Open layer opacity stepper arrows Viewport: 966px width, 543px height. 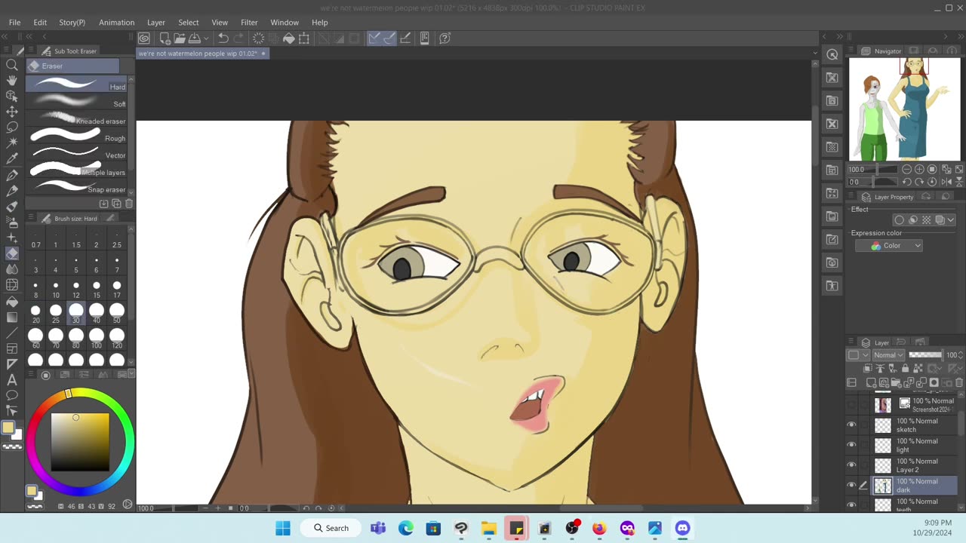(960, 355)
